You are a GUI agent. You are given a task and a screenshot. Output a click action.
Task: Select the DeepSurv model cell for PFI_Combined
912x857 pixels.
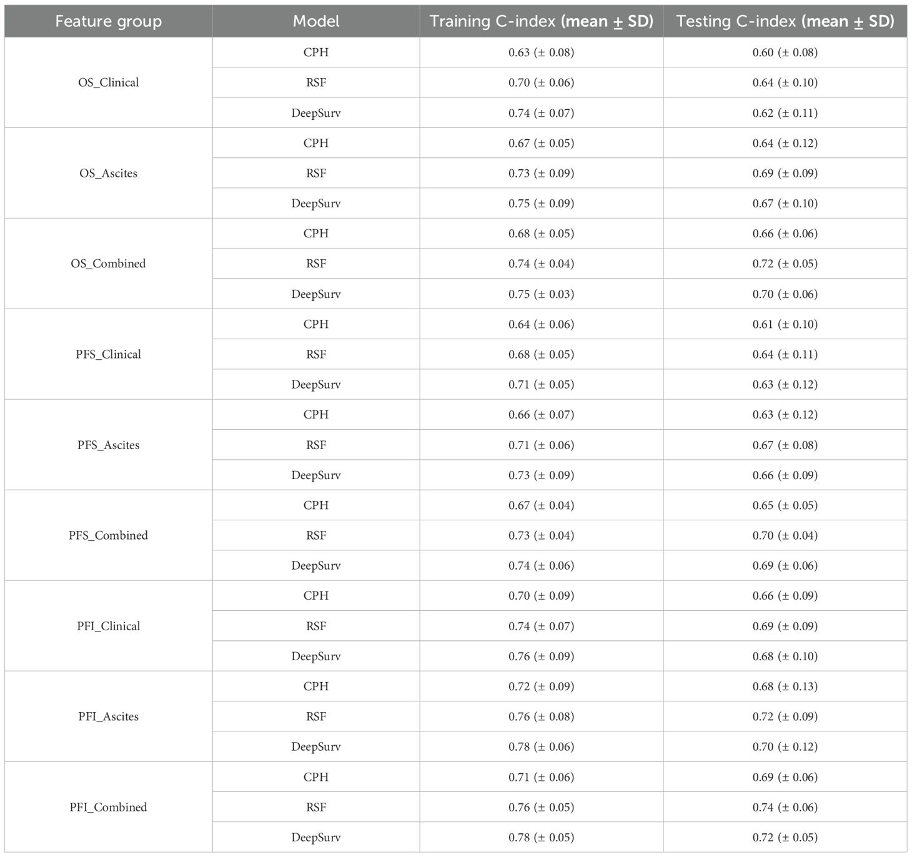point(315,838)
